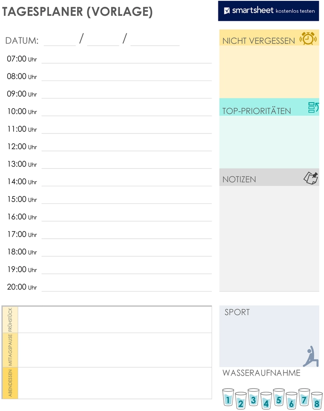Click the pinned notes icon
324x411 pixels.
point(311,178)
